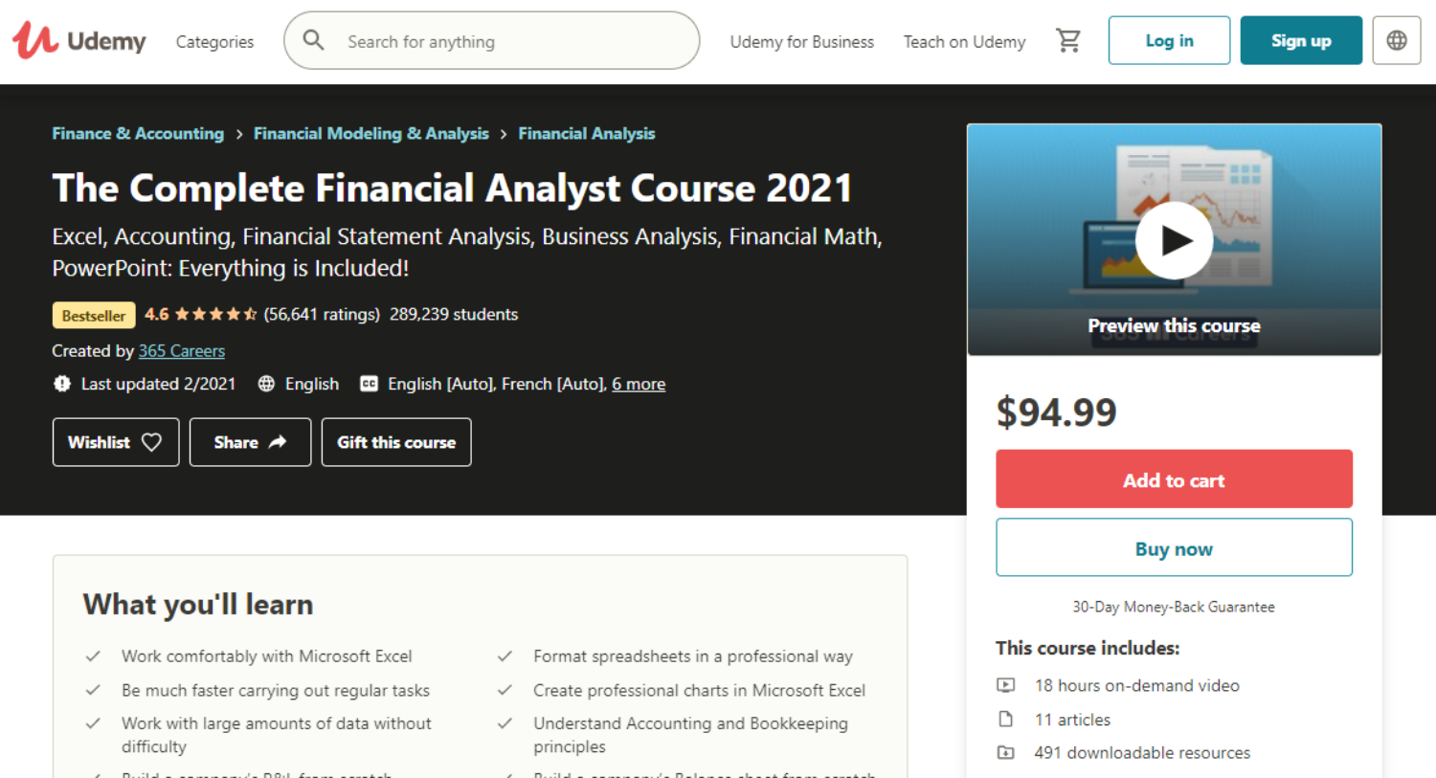Play the course preview video
The height and width of the screenshot is (778, 1436).
pyautogui.click(x=1174, y=240)
